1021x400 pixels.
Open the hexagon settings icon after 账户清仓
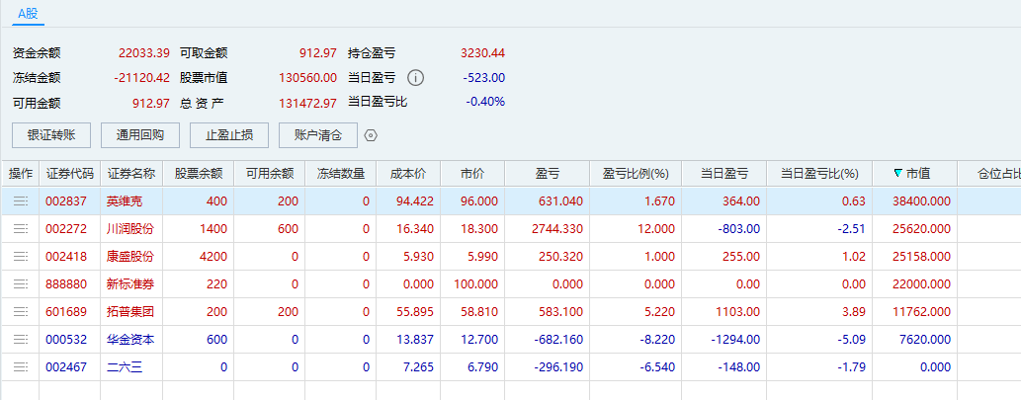tap(372, 135)
